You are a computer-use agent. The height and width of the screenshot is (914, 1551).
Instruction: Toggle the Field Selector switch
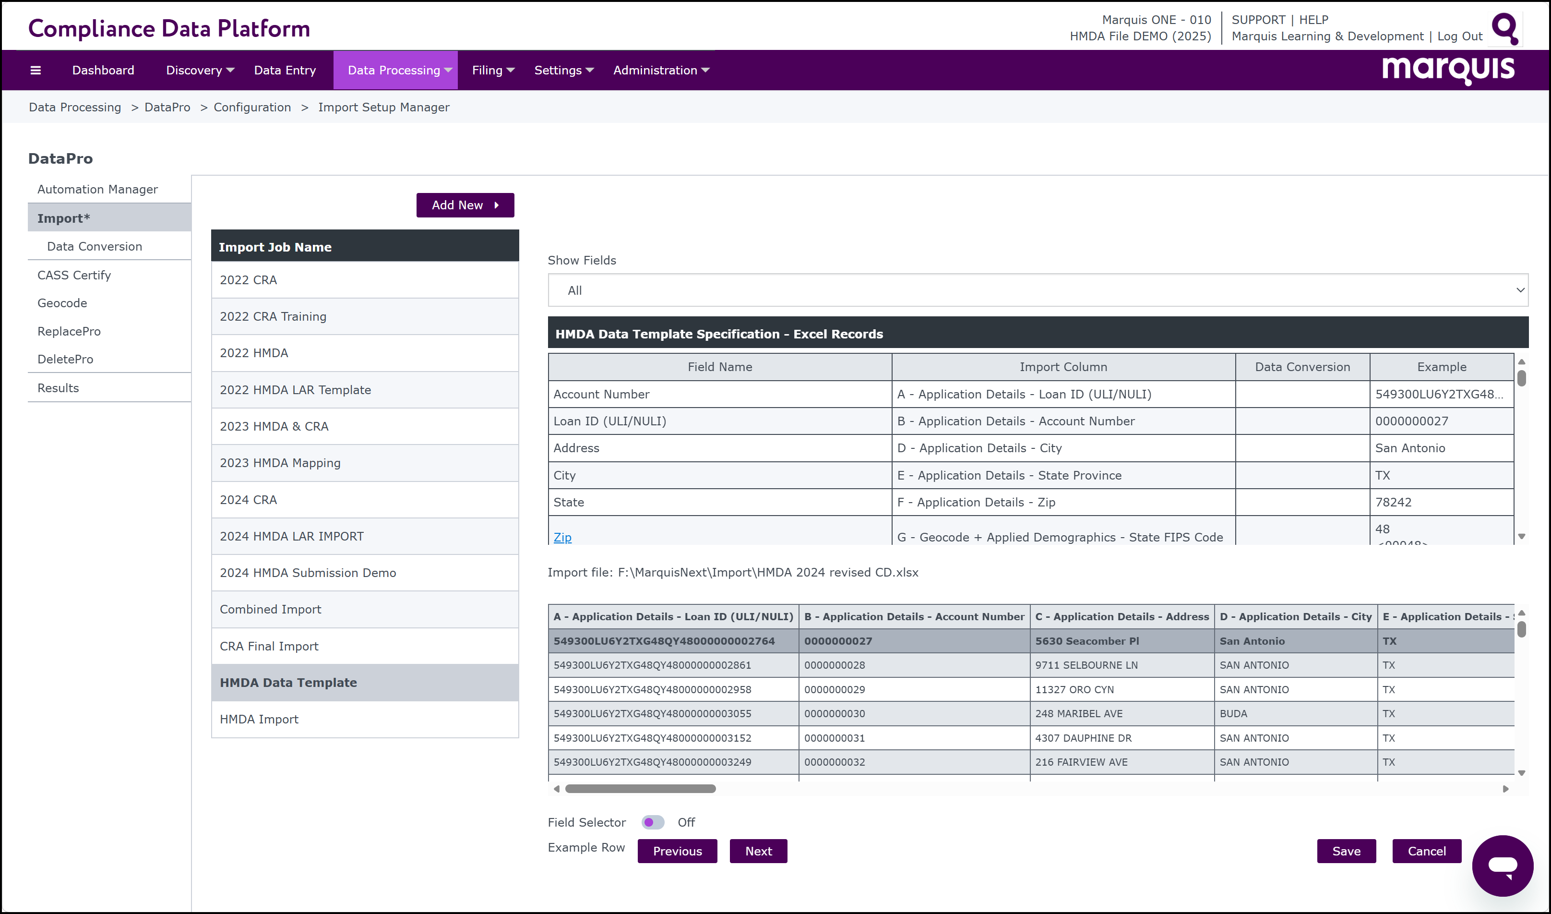(x=653, y=822)
